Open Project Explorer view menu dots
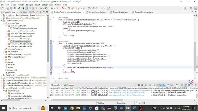198x111 pixels. pyautogui.click(x=40, y=12)
